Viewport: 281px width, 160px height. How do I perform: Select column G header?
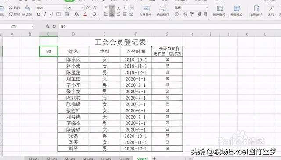click(167, 34)
